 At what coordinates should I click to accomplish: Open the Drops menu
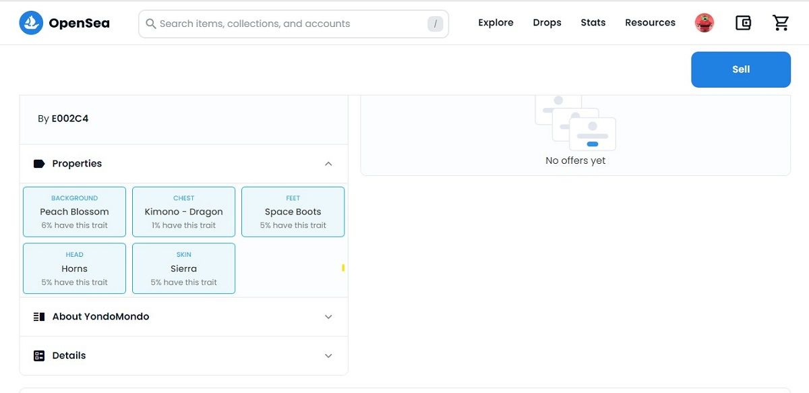[547, 23]
